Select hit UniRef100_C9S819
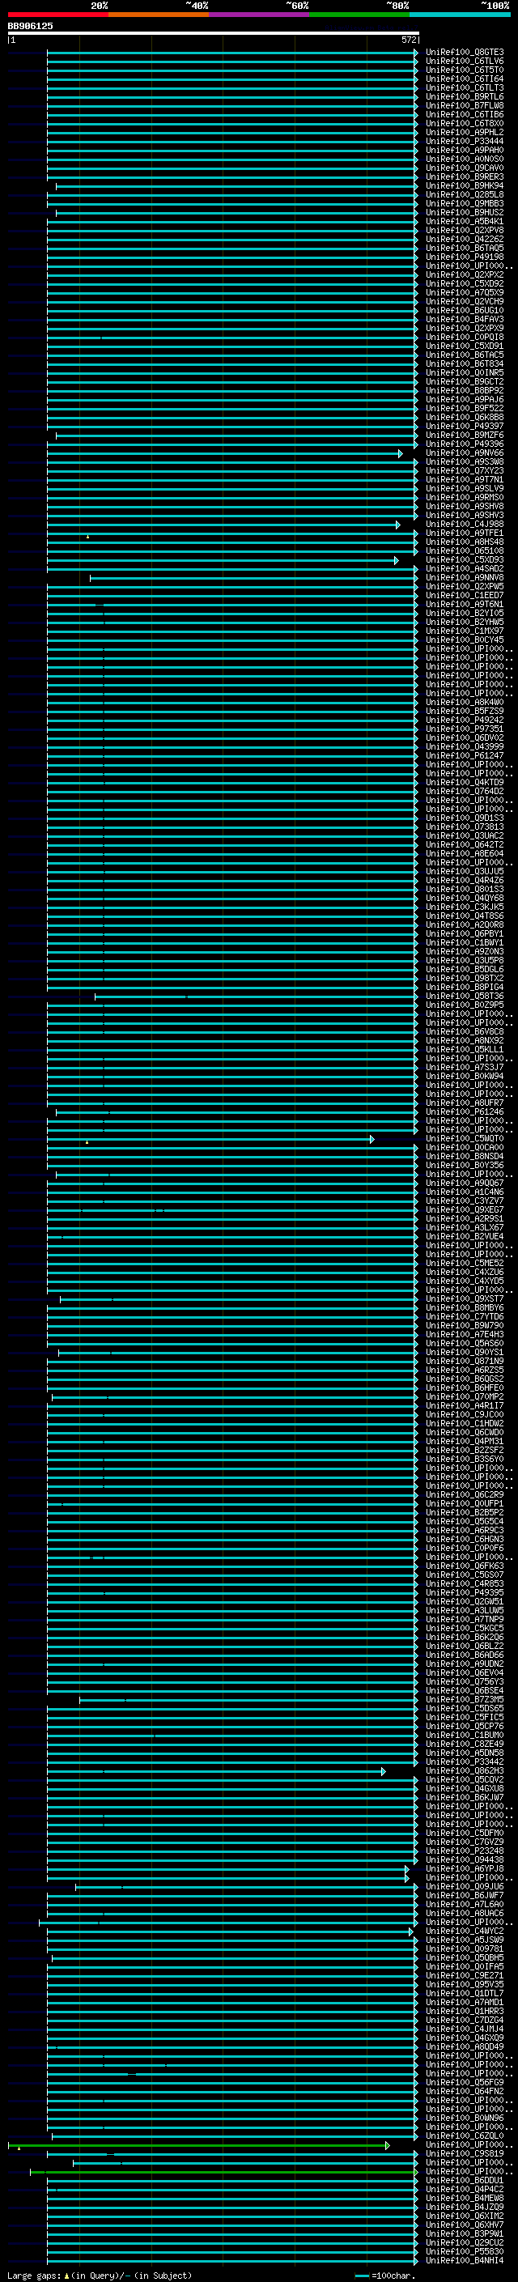 coord(465,2154)
